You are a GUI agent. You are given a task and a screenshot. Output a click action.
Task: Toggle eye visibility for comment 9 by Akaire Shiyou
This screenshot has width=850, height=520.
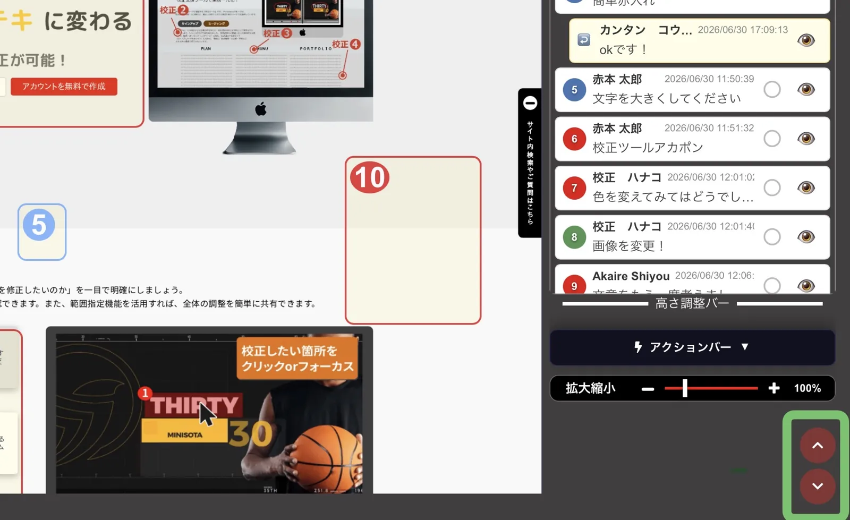tap(806, 285)
